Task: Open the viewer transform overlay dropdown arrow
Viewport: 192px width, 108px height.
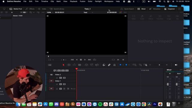Action: [x=53, y=60]
